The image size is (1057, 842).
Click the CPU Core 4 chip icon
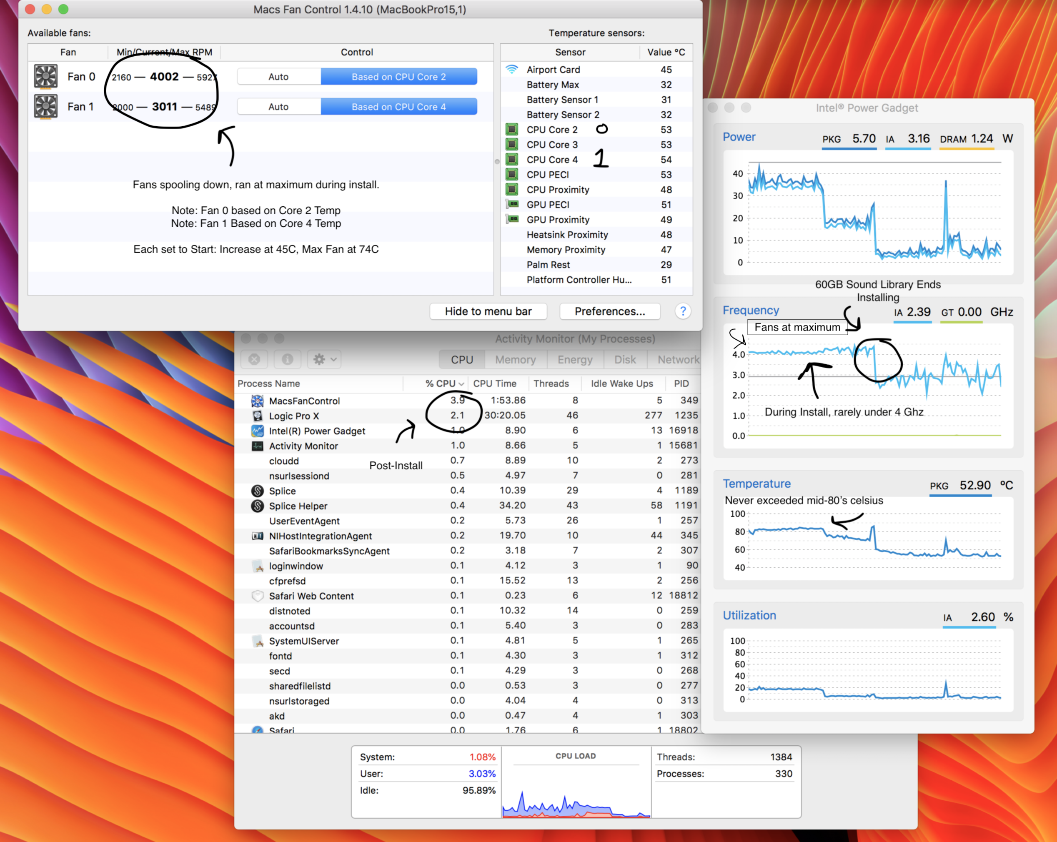(x=512, y=159)
